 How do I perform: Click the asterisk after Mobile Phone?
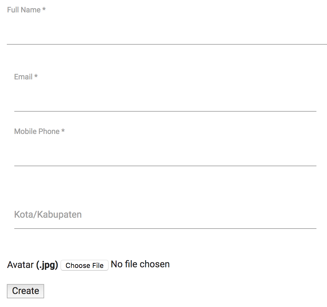click(63, 131)
